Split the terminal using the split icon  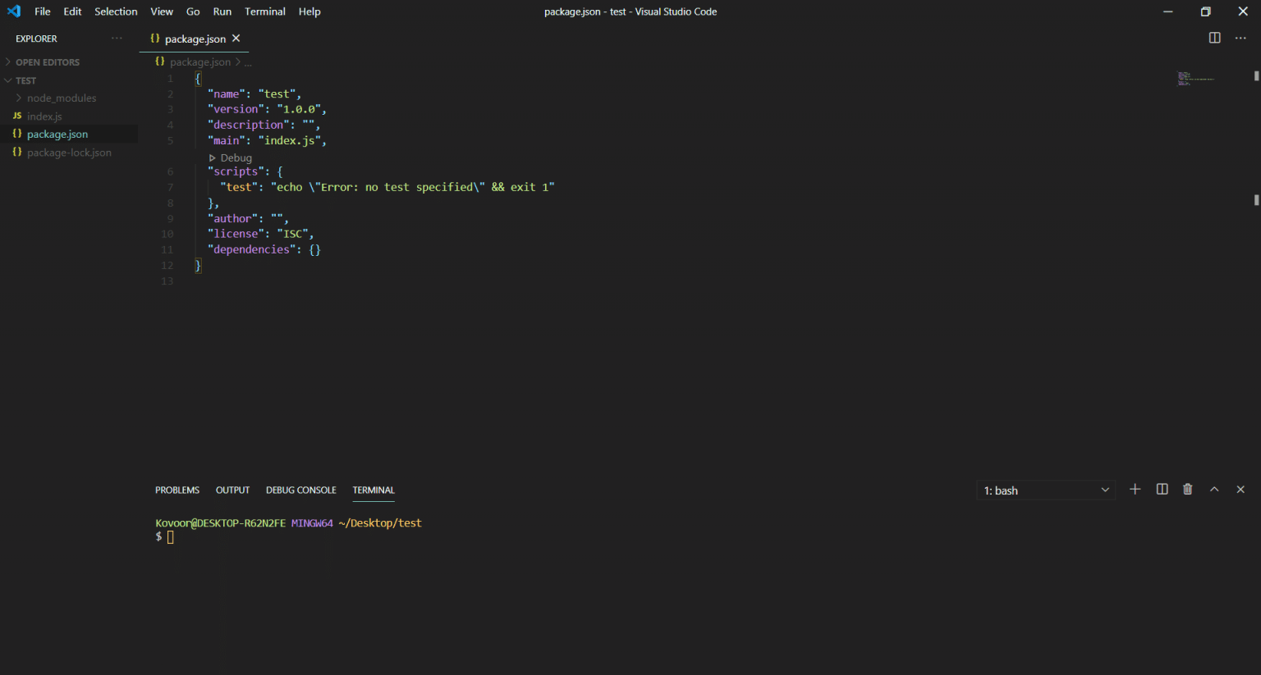point(1161,490)
